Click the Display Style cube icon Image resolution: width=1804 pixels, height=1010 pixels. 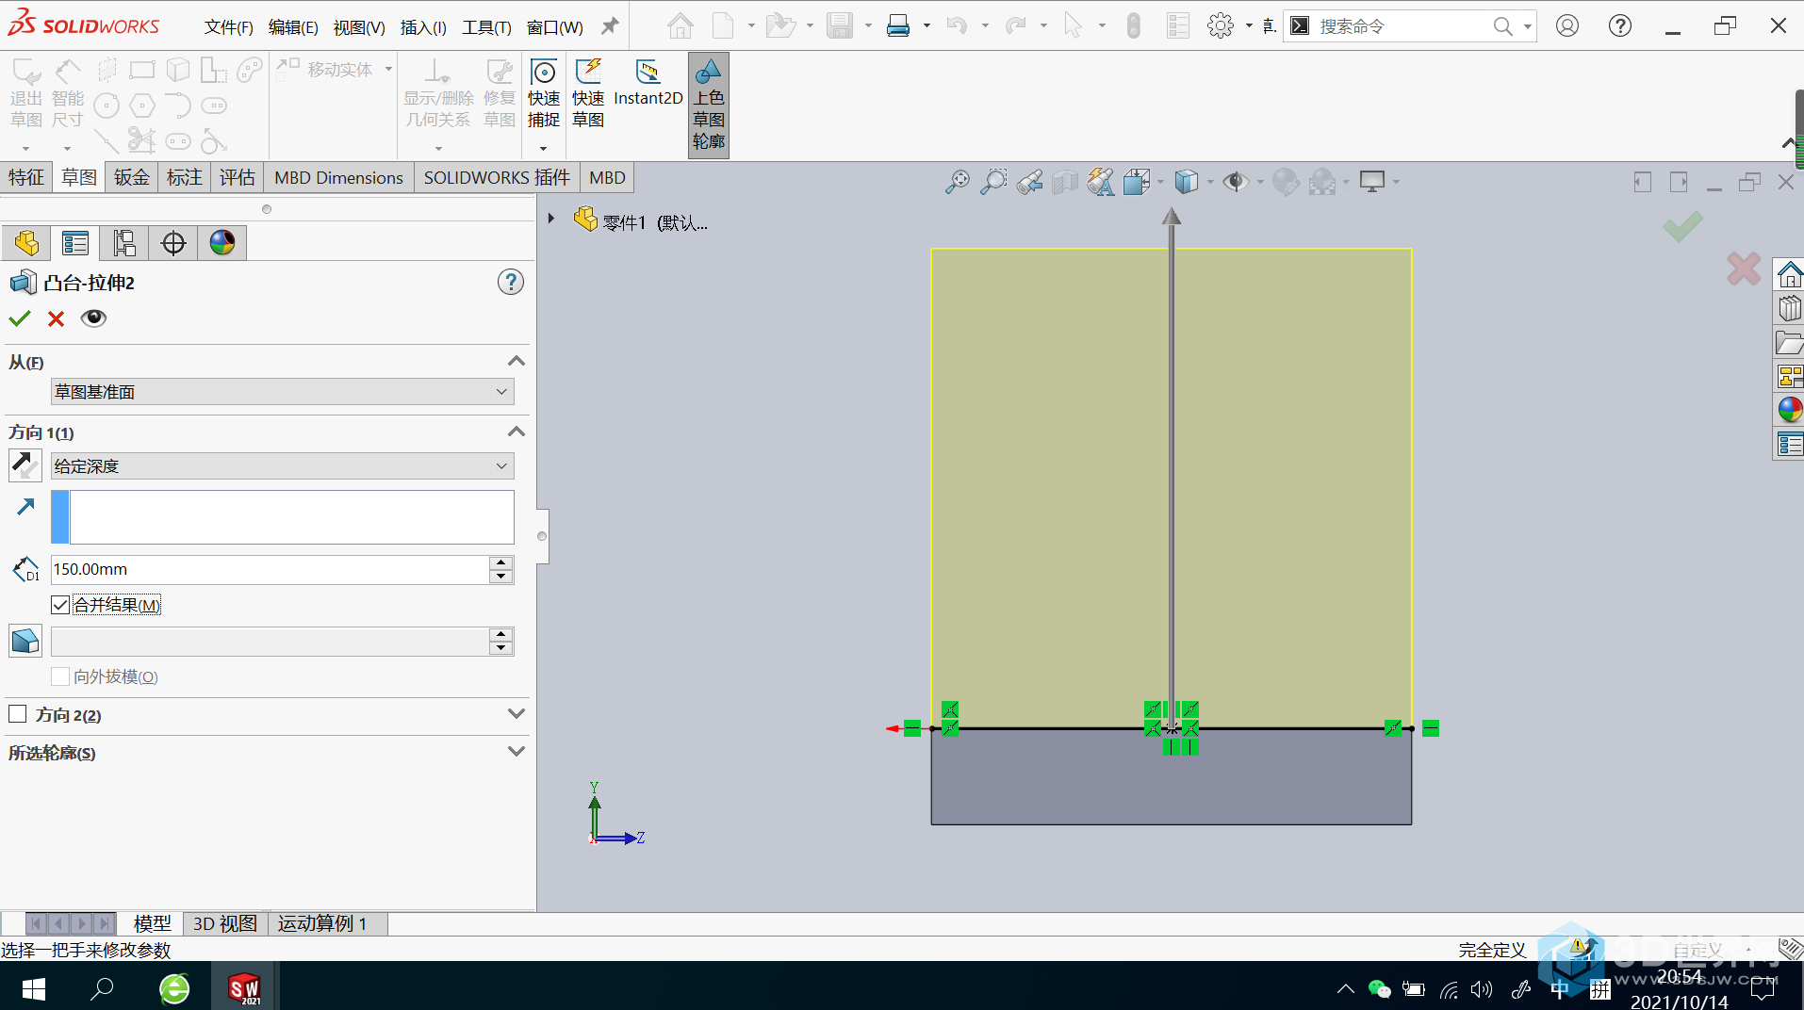coord(1187,181)
